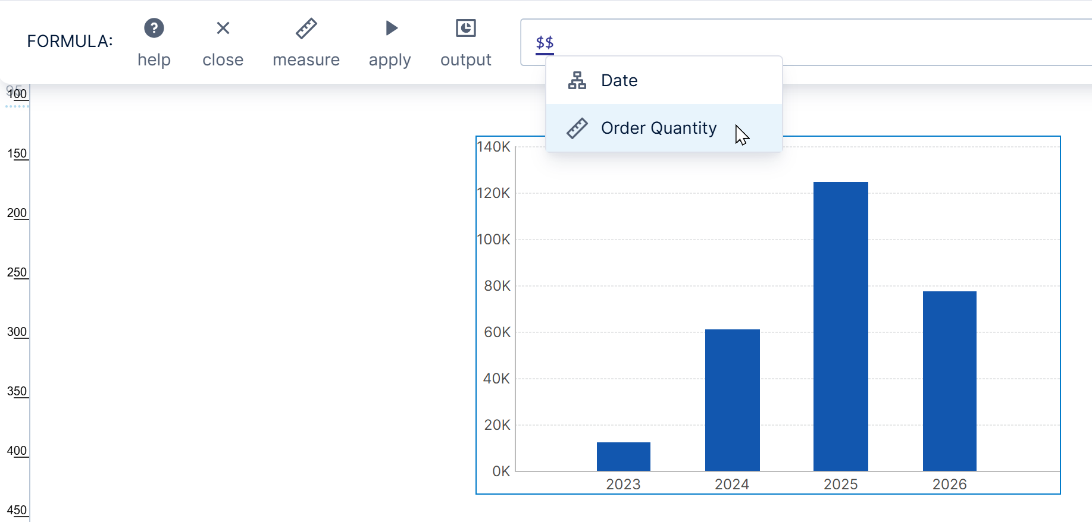Click the tallest bar for 2025
Screen dimensions: 1092x522
click(x=840, y=326)
